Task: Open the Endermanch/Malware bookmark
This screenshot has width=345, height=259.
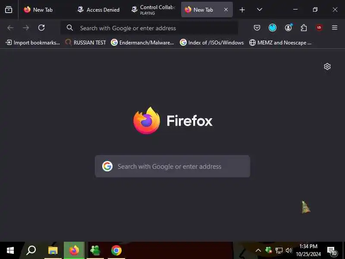Action: click(143, 42)
